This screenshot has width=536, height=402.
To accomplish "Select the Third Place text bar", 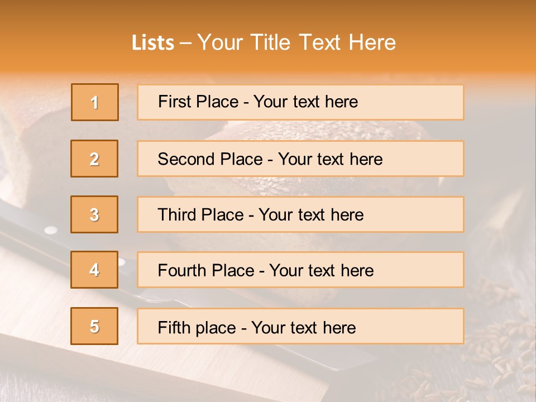I will point(300,214).
